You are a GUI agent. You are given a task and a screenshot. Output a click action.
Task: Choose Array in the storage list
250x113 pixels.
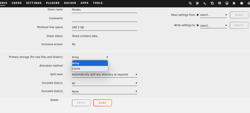pyautogui.click(x=90, y=63)
